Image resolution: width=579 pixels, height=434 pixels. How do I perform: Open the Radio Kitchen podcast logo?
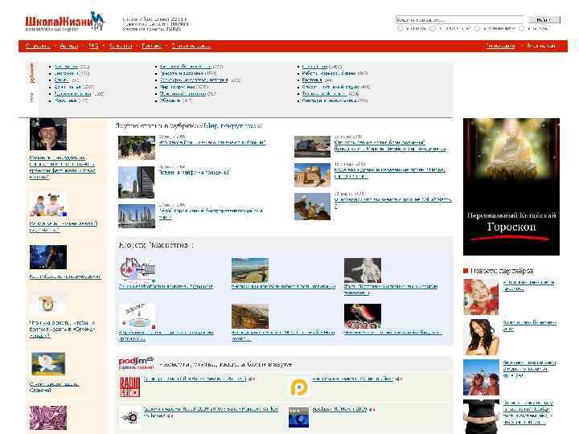[129, 387]
